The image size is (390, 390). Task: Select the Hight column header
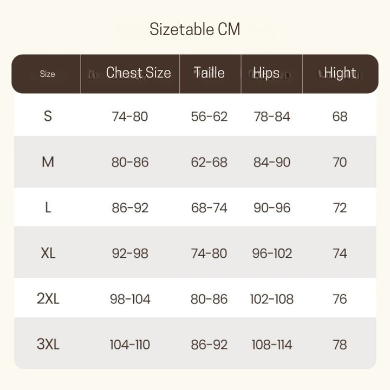(x=340, y=73)
